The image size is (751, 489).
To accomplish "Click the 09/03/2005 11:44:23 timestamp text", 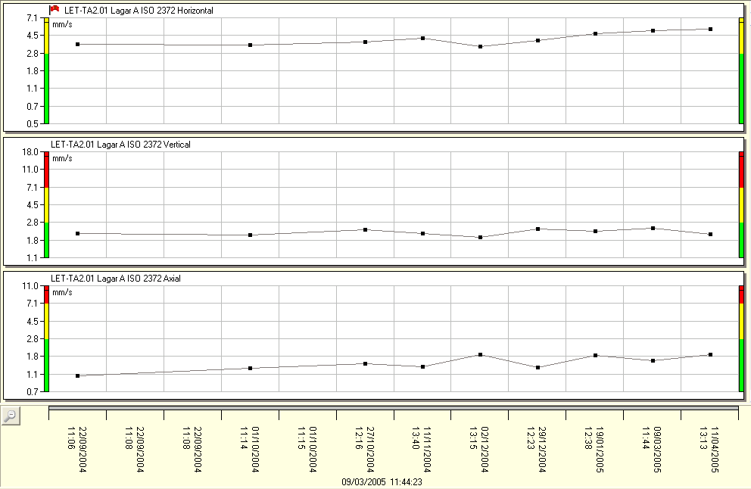I will point(382,481).
